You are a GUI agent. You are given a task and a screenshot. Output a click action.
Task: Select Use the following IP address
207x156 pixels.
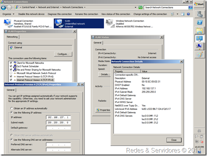pyautogui.click(x=11, y=113)
